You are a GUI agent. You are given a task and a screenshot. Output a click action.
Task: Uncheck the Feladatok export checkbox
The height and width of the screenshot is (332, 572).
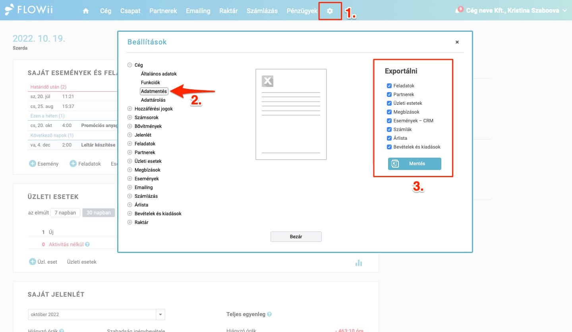click(389, 86)
